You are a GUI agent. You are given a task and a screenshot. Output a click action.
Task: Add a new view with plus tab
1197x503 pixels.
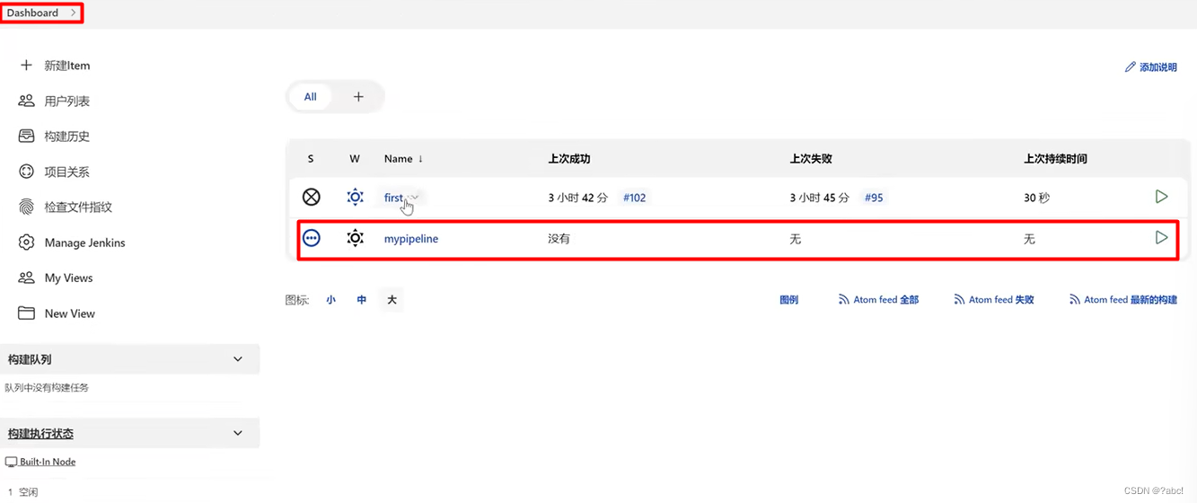click(x=358, y=97)
